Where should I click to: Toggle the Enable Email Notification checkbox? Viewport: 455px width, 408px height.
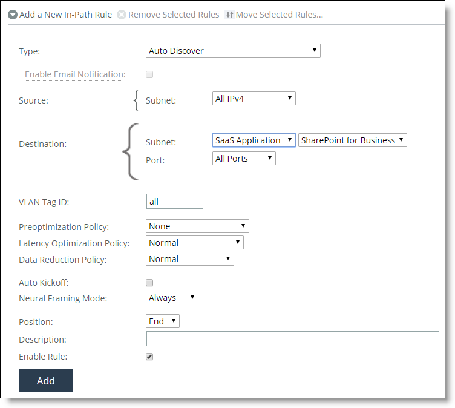pyautogui.click(x=149, y=74)
